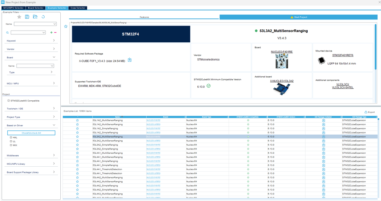Image resolution: width=381 pixels, height=201 pixels.
Task: Click the Check/Uncheck All button
Action: pyautogui.click(x=31, y=133)
